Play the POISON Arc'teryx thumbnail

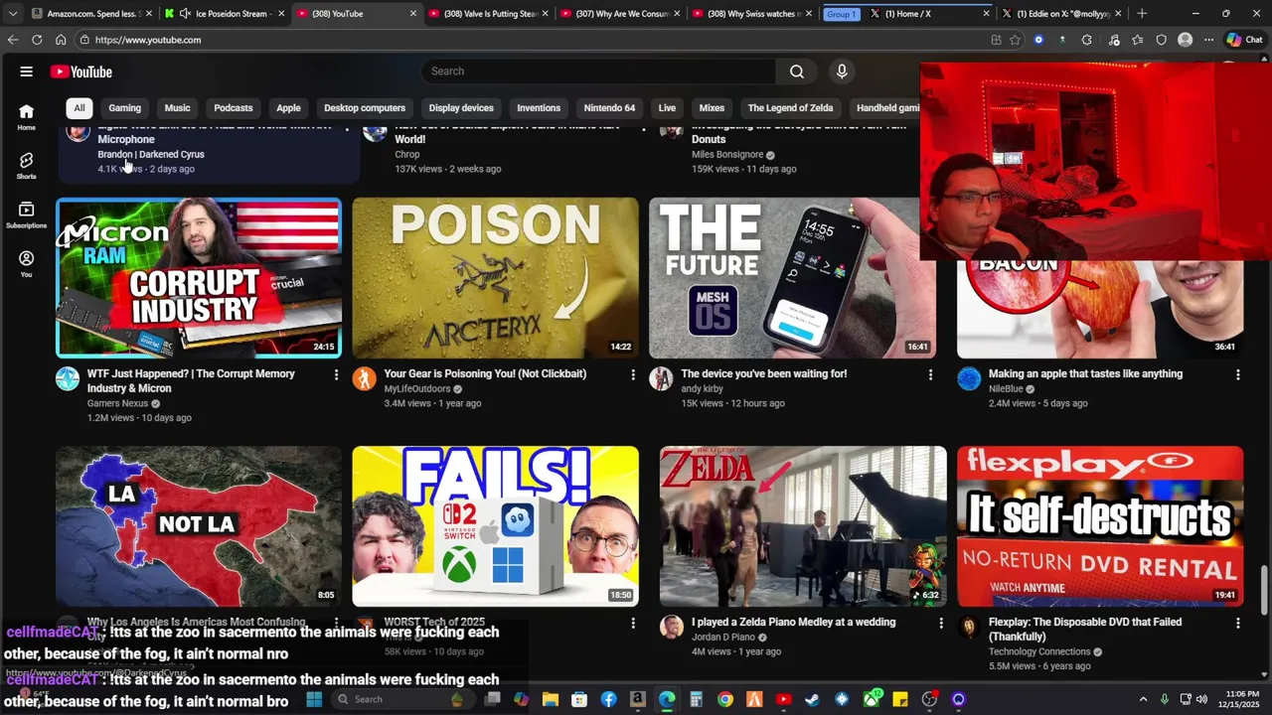(x=495, y=277)
